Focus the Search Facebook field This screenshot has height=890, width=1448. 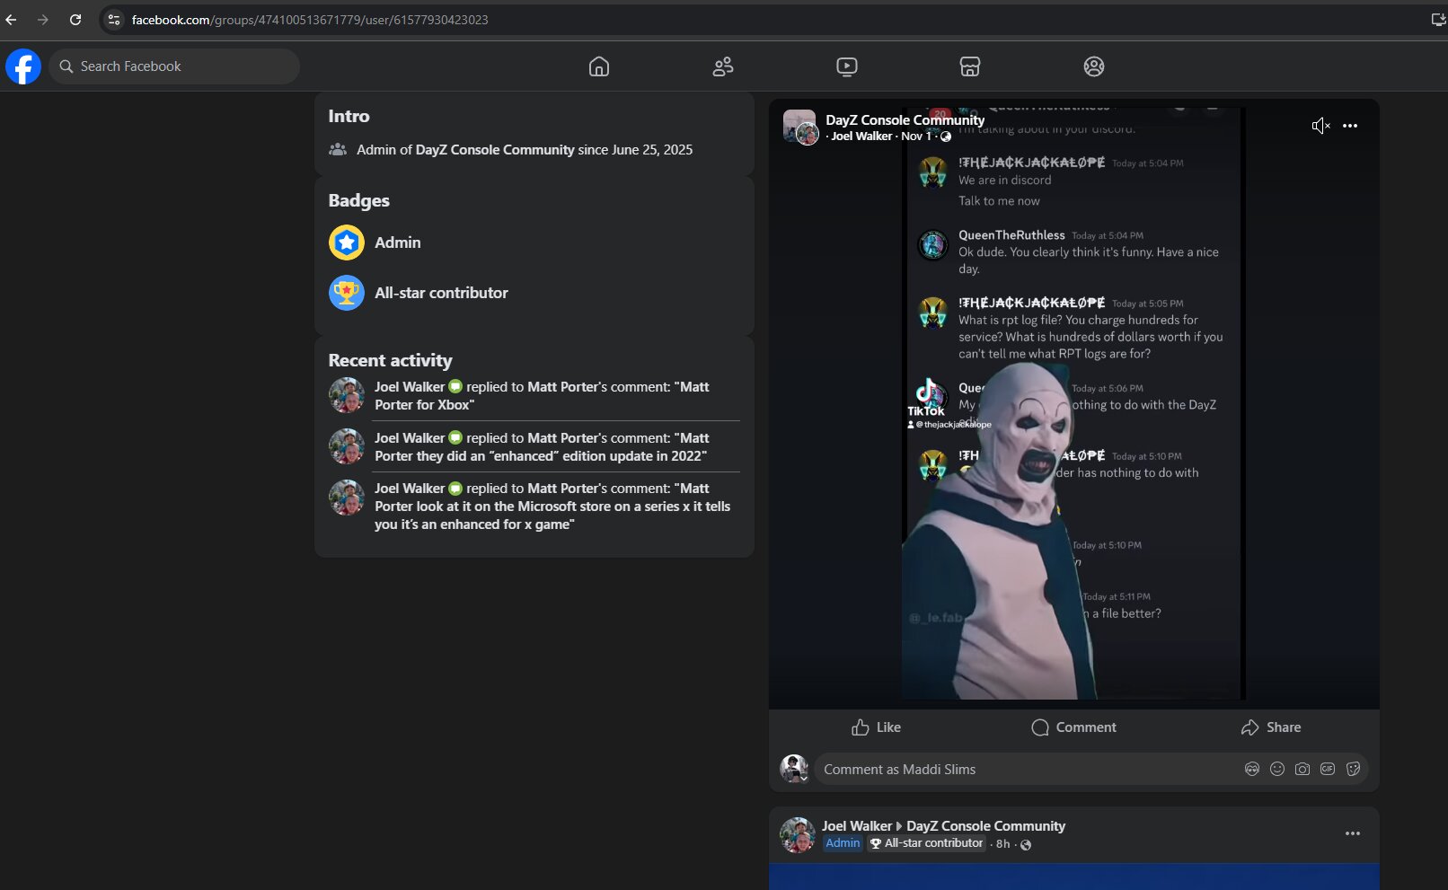pos(174,66)
